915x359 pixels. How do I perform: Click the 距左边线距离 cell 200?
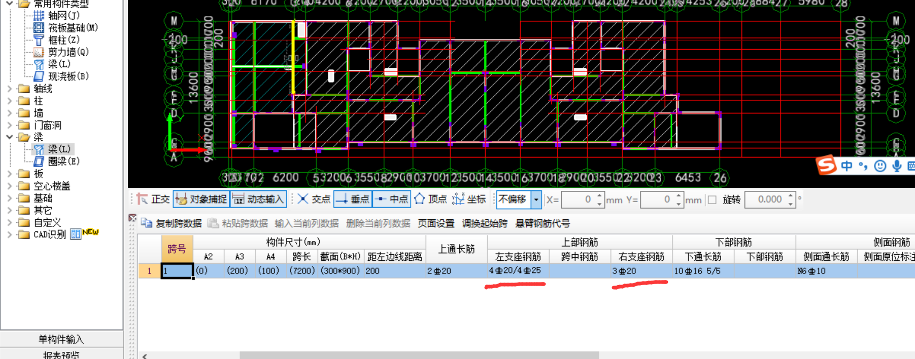click(x=395, y=271)
